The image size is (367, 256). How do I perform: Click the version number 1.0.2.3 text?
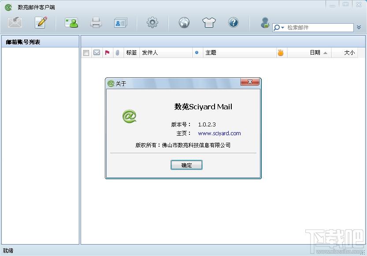tap(207, 124)
